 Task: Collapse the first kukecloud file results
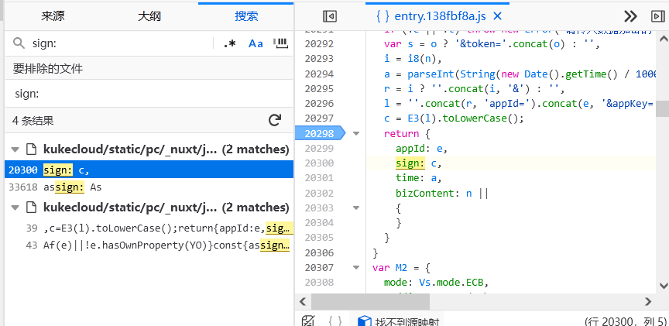pos(13,149)
